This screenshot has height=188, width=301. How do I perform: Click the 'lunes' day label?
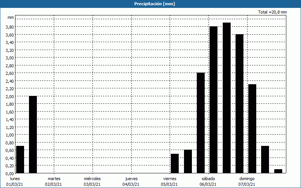pyautogui.click(x=15, y=179)
